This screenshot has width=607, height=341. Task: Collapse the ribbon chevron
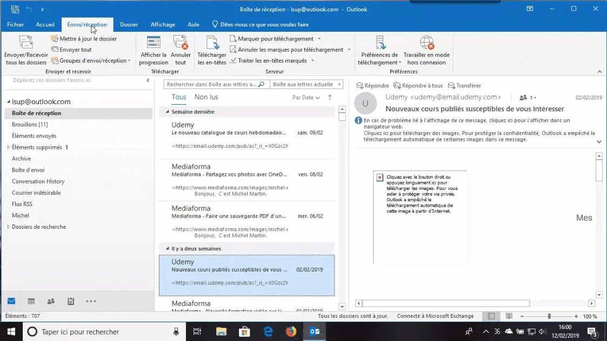[599, 72]
